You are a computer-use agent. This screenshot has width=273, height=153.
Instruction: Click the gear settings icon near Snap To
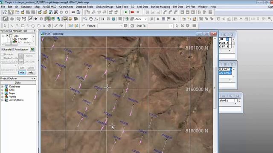point(188,25)
